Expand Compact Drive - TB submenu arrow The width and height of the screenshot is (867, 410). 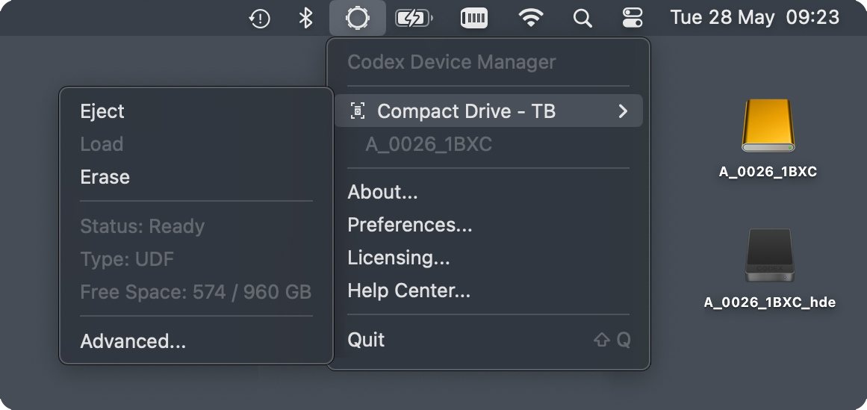(623, 111)
